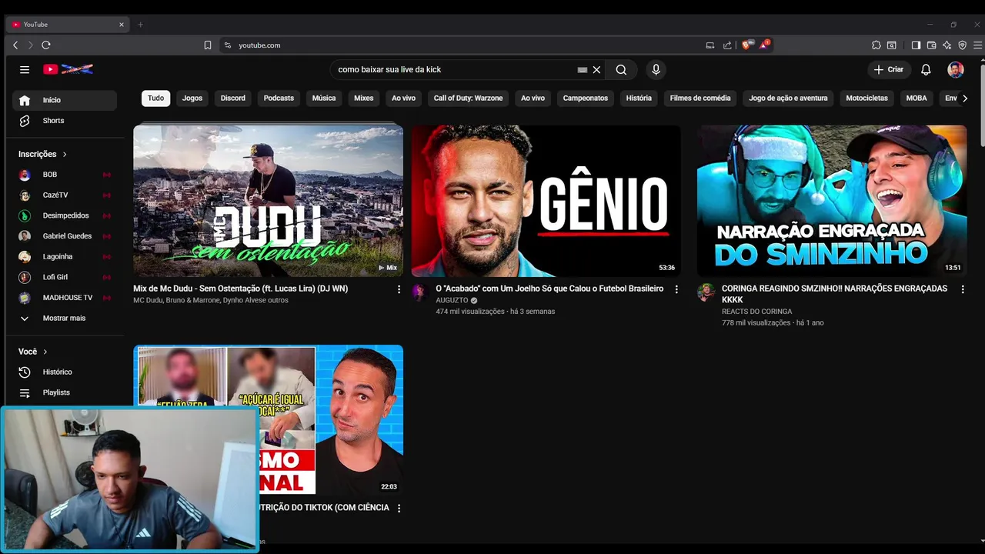
Task: Expand the Você section
Action: coord(33,352)
